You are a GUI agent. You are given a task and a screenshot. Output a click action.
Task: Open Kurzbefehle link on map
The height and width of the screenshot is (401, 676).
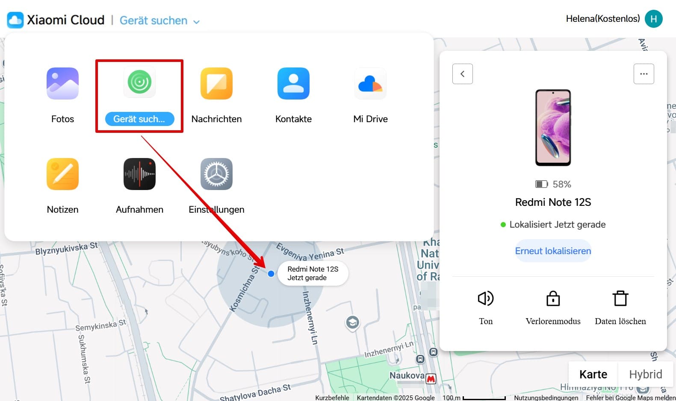click(x=332, y=398)
